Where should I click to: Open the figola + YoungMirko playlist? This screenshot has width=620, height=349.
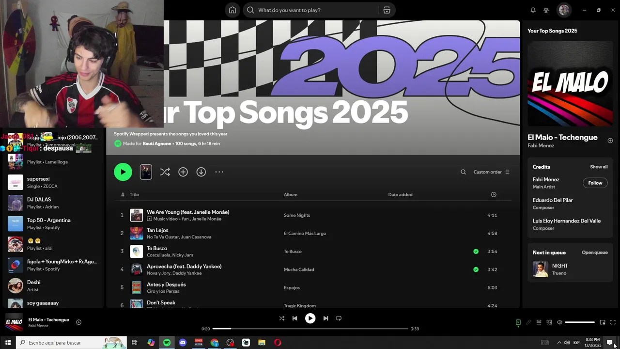tap(52, 265)
